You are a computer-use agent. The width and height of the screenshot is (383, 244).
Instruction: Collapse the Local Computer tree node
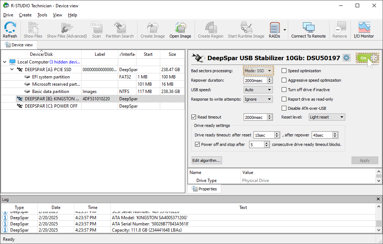(4, 62)
